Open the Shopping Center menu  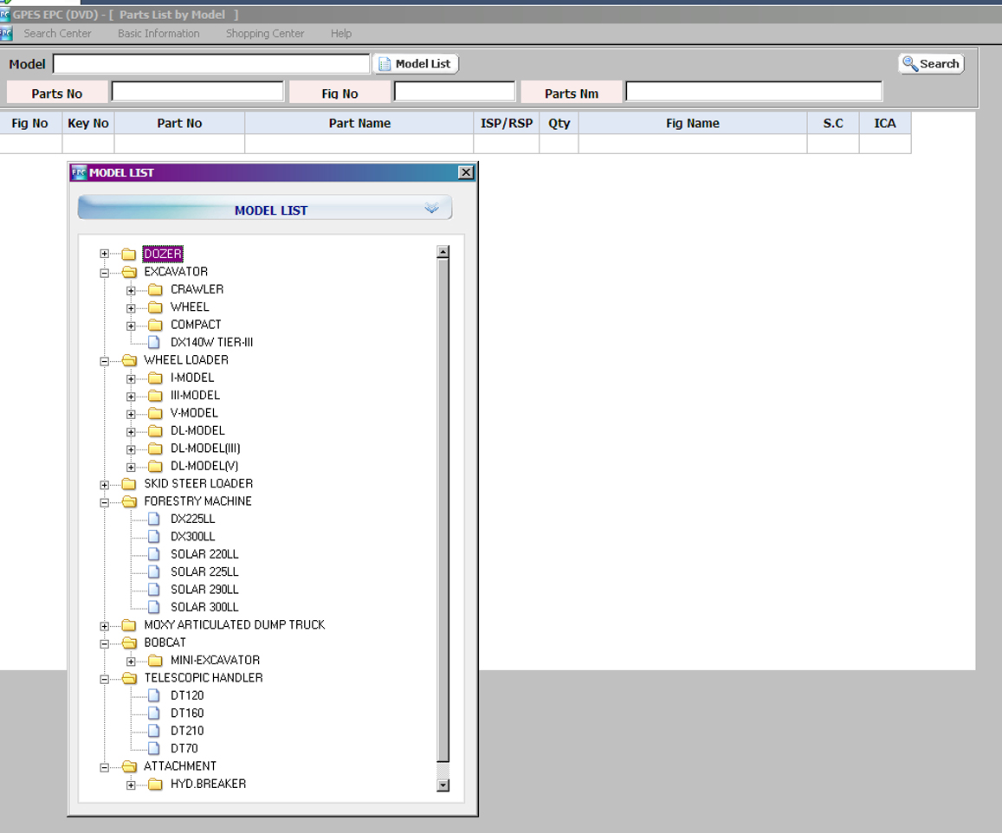click(x=265, y=34)
